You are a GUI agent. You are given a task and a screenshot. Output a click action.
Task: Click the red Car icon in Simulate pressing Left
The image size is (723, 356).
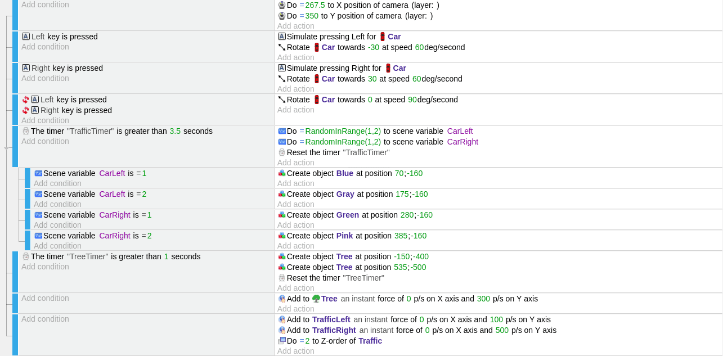coord(383,37)
